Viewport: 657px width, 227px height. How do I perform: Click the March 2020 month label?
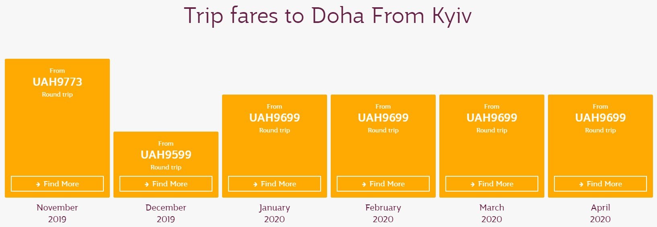point(492,213)
